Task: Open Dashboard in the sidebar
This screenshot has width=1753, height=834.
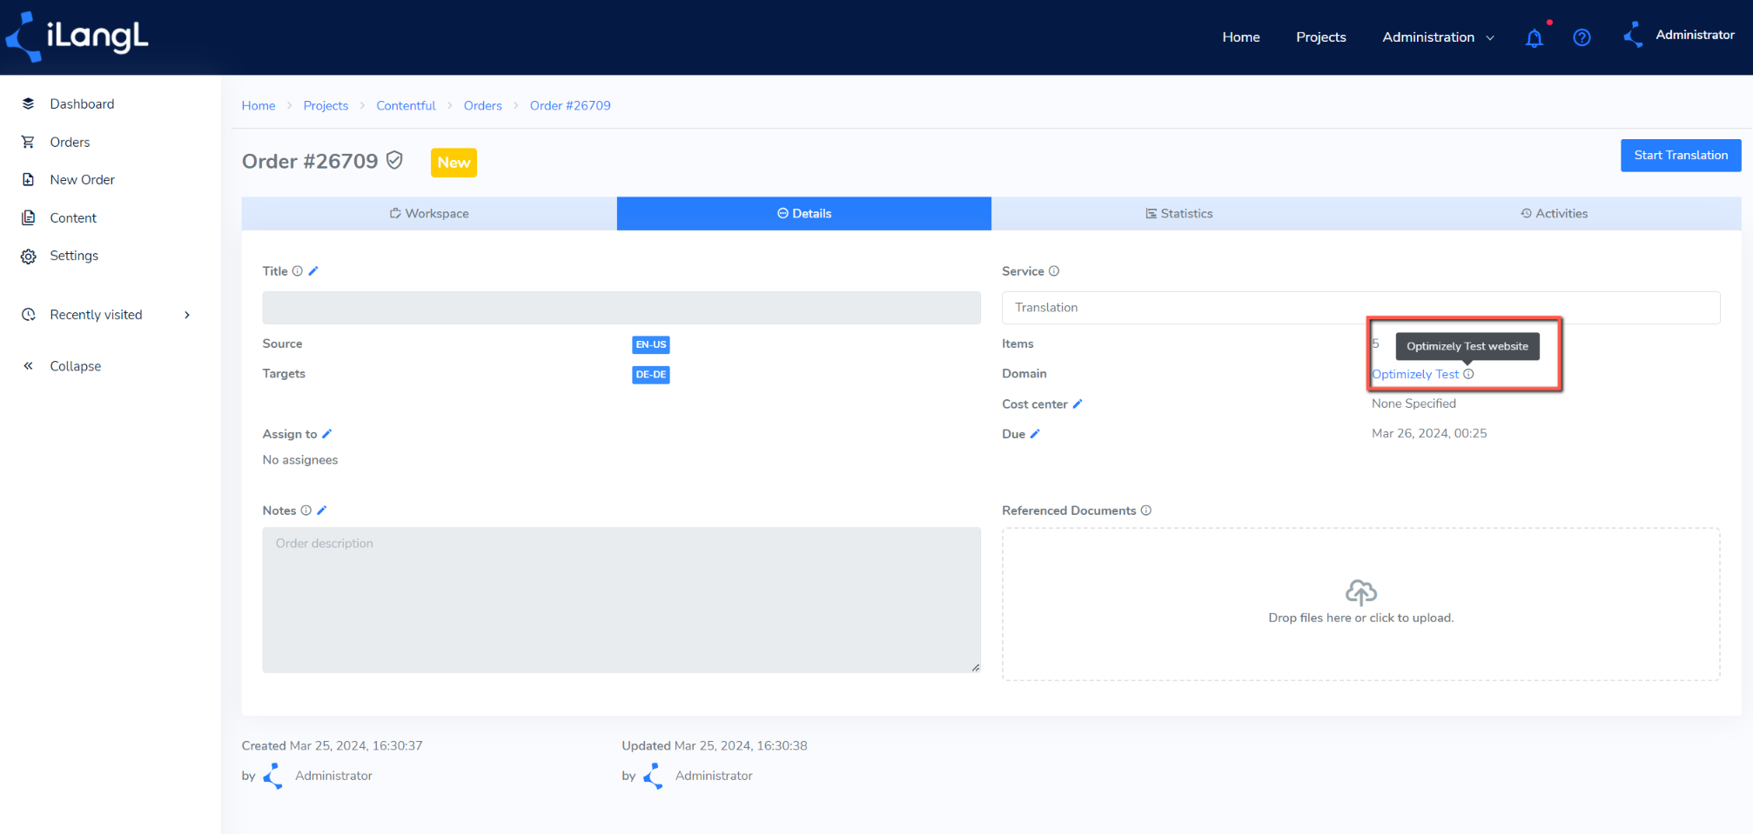Action: pos(82,103)
